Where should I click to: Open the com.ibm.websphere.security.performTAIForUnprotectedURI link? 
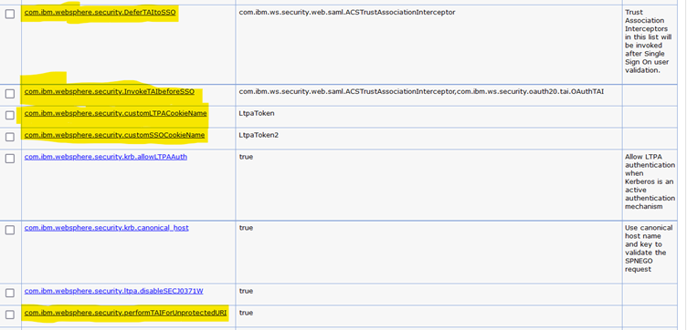pyautogui.click(x=125, y=313)
